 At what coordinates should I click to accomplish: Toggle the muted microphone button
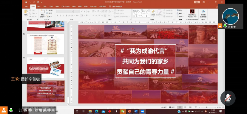click(228, 98)
